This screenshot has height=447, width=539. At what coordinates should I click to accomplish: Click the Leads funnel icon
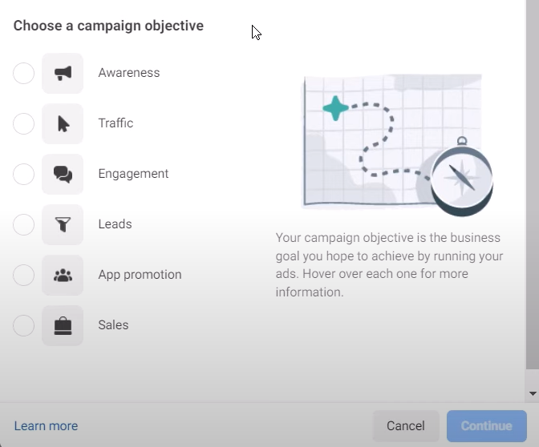tap(63, 224)
